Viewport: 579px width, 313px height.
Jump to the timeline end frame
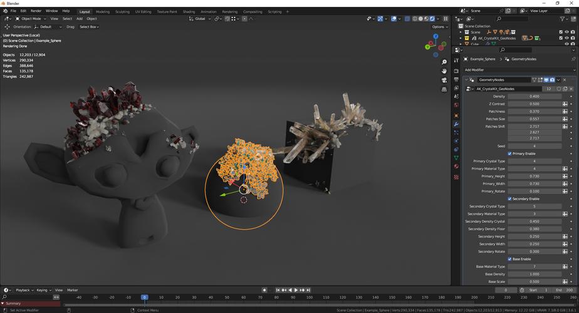[308, 290]
